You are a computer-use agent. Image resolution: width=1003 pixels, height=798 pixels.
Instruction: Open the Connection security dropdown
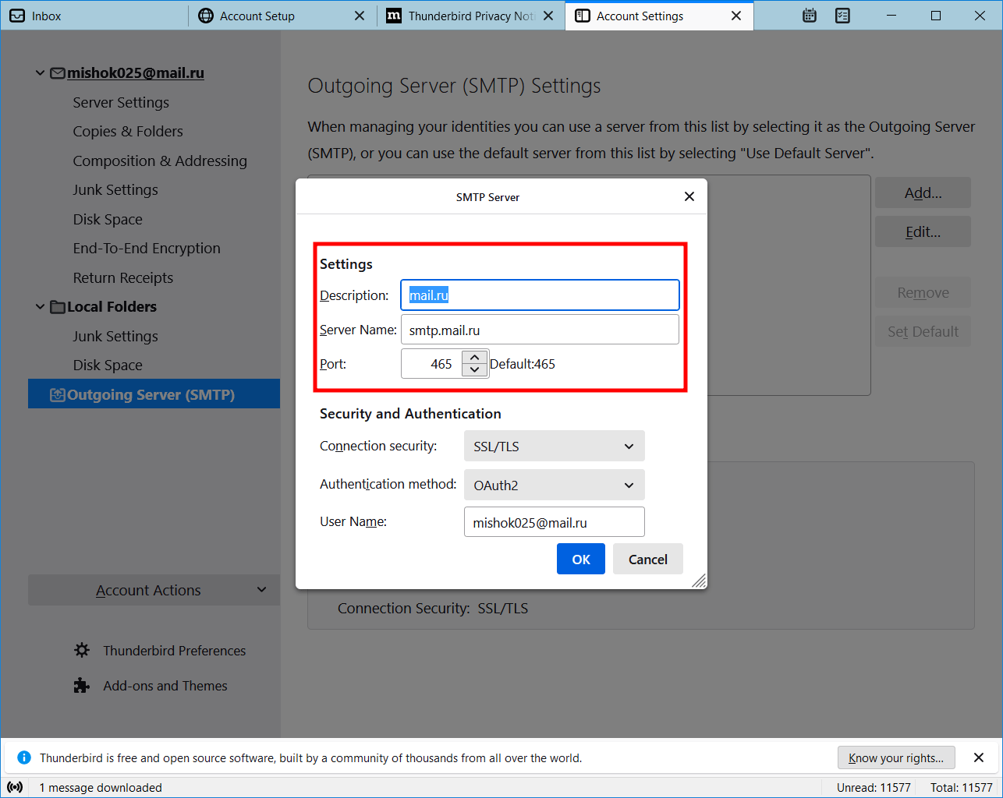click(554, 447)
